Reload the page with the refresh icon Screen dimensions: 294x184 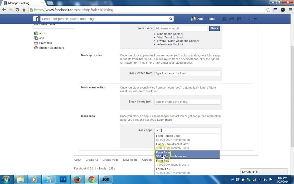pyautogui.click(x=17, y=10)
